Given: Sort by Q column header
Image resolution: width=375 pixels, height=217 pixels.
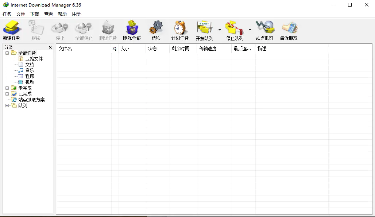Looking at the screenshot, I should pyautogui.click(x=115, y=49).
